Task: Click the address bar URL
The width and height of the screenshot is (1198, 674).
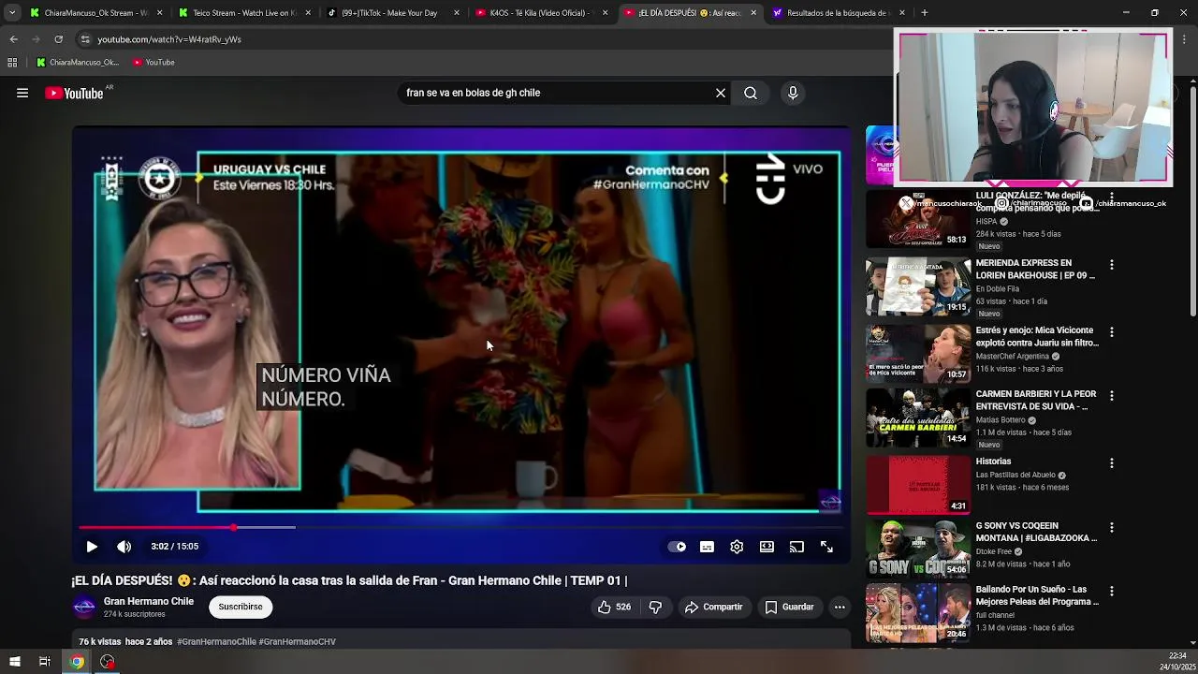Action: pyautogui.click(x=169, y=39)
